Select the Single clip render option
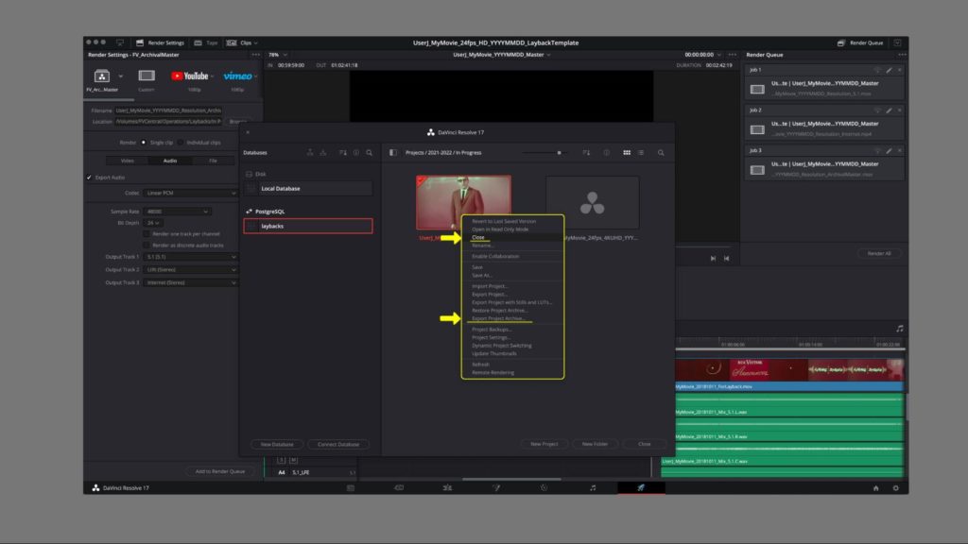The image size is (968, 544). point(144,143)
